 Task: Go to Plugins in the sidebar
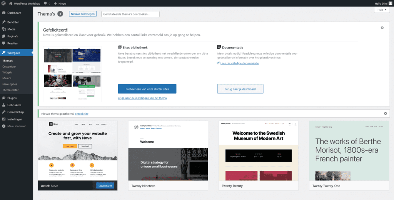[x=16, y=98]
